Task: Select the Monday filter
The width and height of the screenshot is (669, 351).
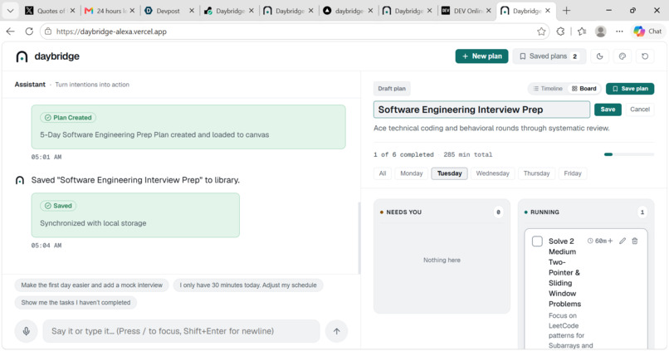Action: [x=412, y=173]
